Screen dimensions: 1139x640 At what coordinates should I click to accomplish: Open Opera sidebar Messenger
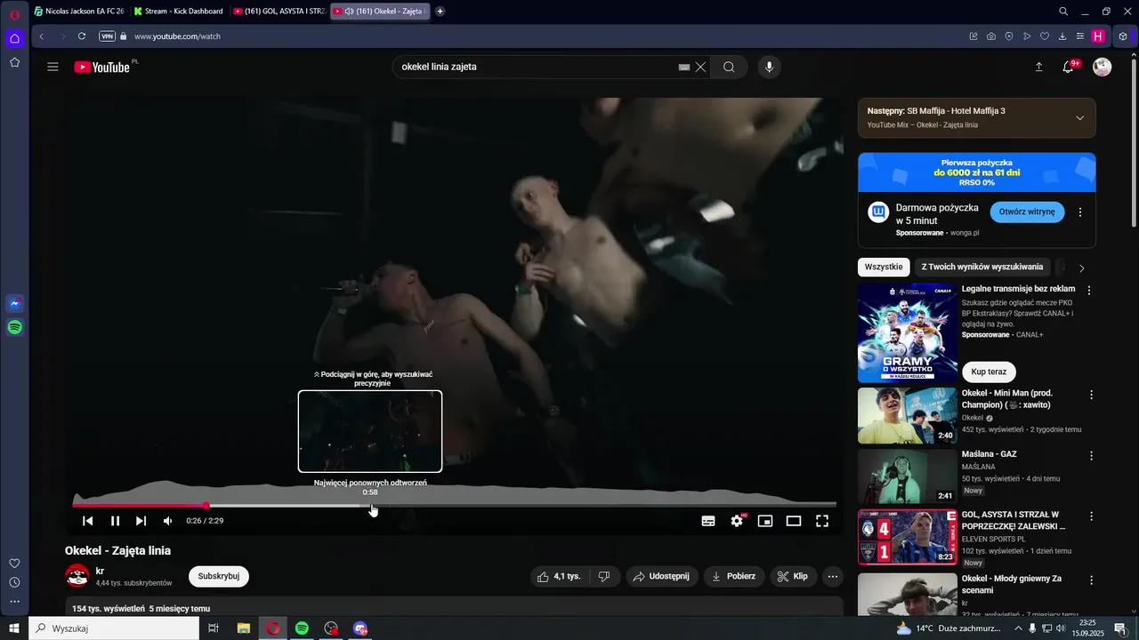14,303
